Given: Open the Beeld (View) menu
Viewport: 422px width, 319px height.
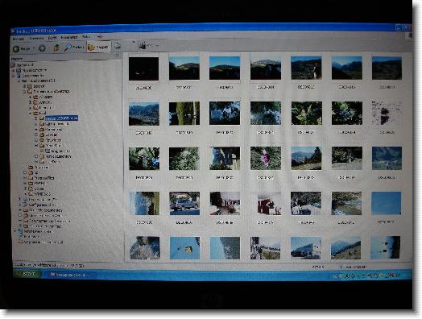Looking at the screenshot, I should 52,38.
